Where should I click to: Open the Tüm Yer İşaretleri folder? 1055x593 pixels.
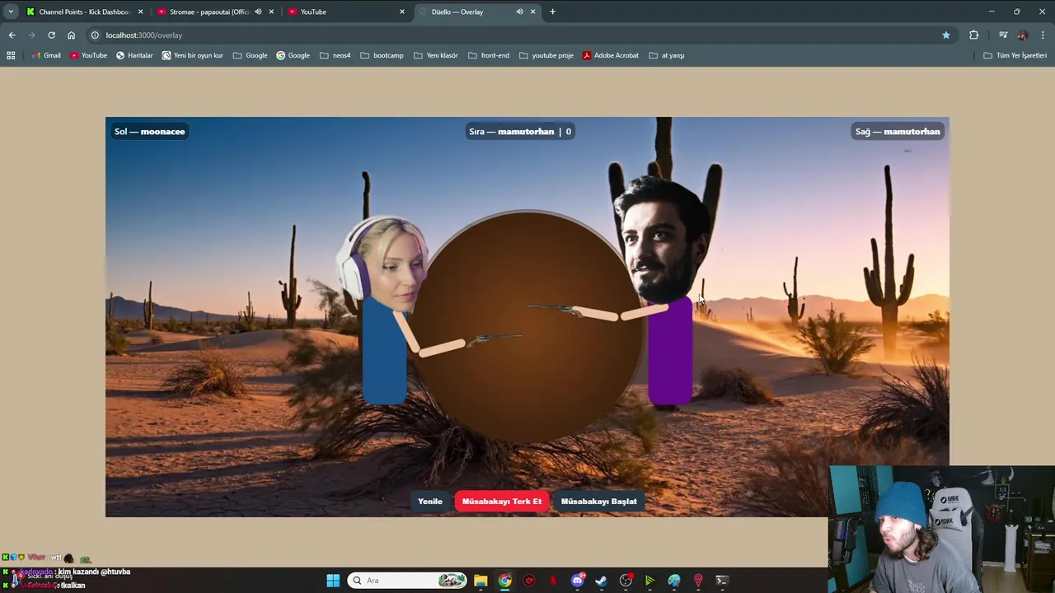1015,55
